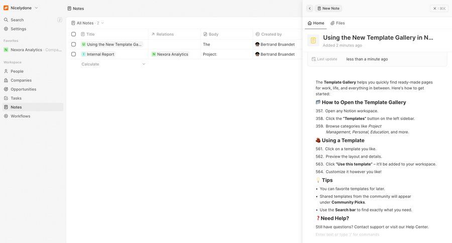Switch to the Files tab in note panel
Image resolution: width=452 pixels, height=243 pixels.
tap(337, 23)
